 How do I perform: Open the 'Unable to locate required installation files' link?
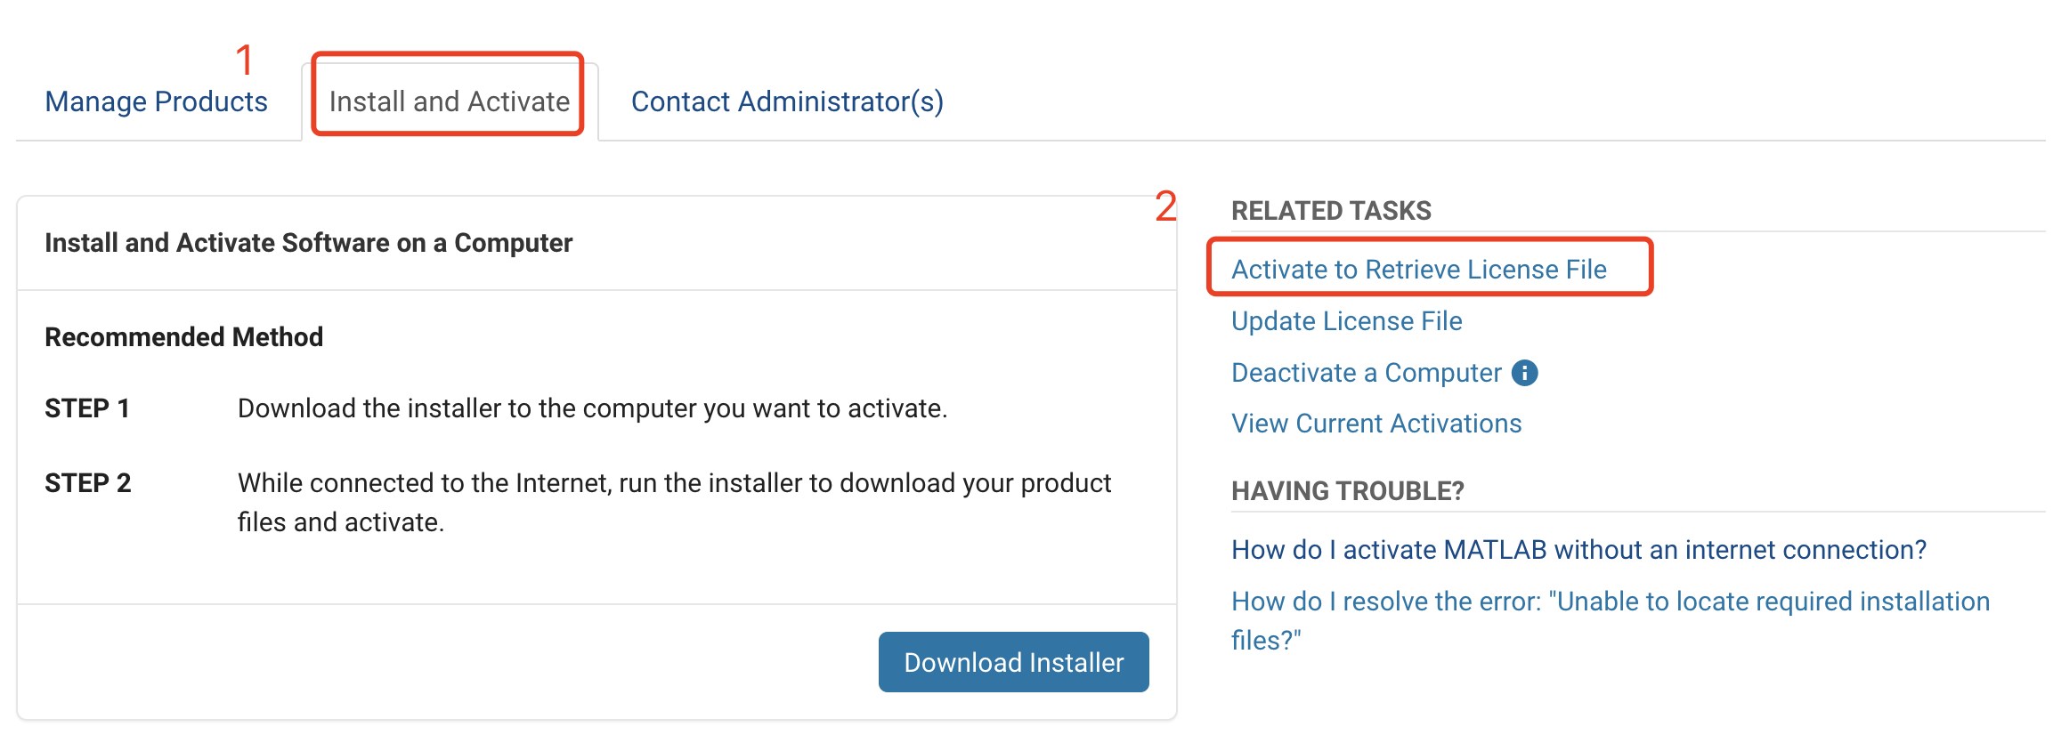(x=1610, y=602)
